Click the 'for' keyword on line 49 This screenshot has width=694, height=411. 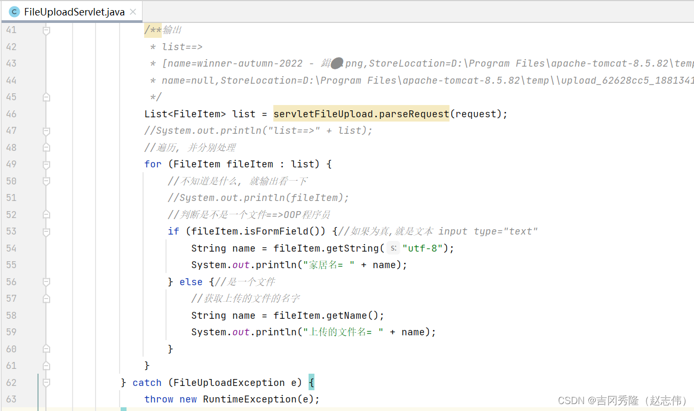[153, 164]
